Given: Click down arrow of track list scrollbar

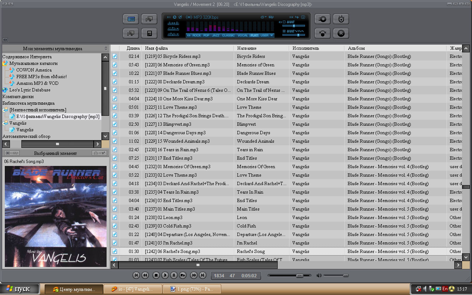Looking at the screenshot, I should tap(466, 257).
